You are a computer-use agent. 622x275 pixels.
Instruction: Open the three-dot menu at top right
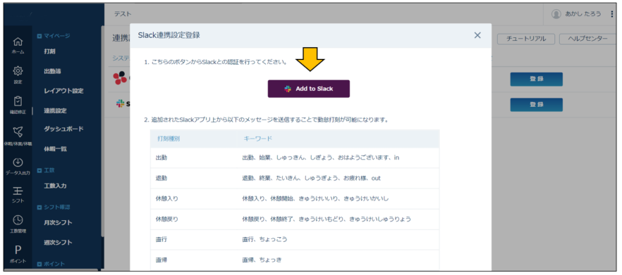(x=611, y=14)
